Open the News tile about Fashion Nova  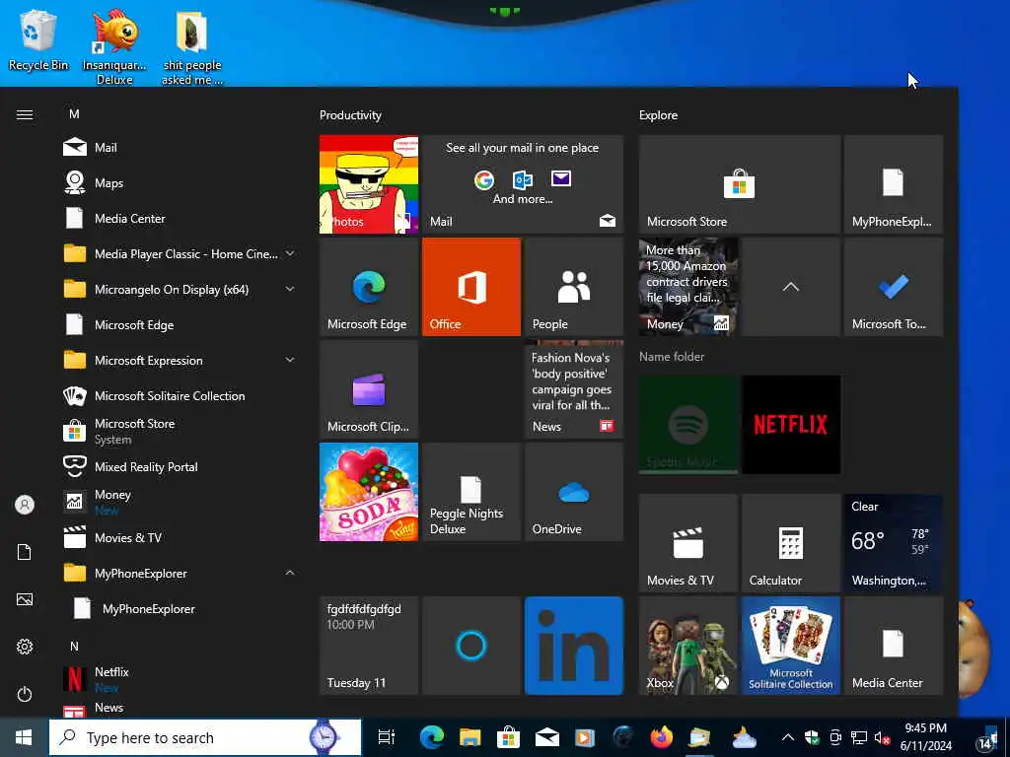(x=574, y=389)
